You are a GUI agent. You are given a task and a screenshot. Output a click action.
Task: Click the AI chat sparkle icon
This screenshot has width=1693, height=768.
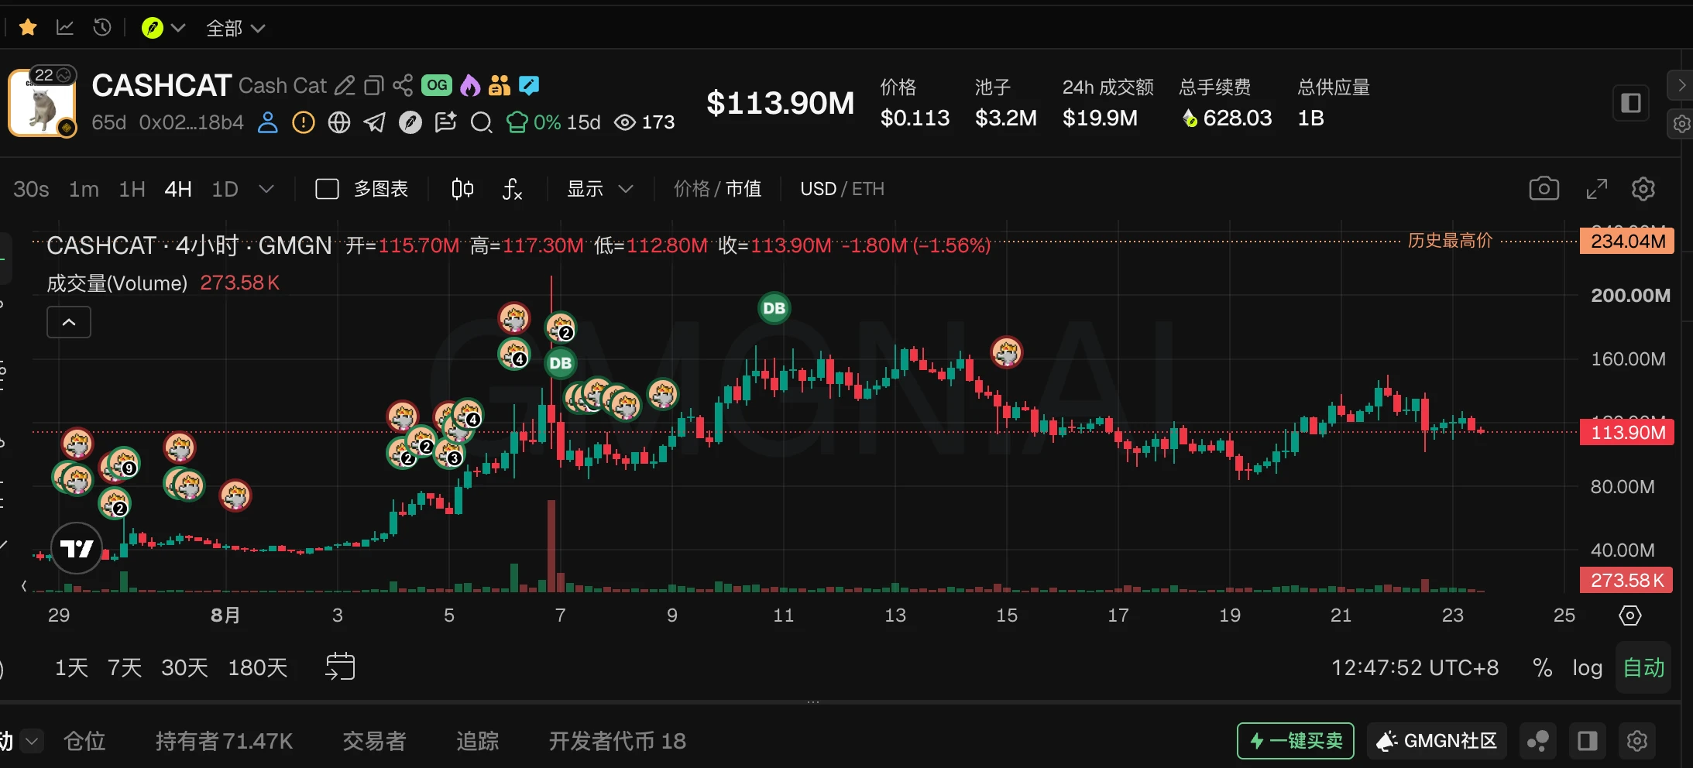pyautogui.click(x=446, y=122)
